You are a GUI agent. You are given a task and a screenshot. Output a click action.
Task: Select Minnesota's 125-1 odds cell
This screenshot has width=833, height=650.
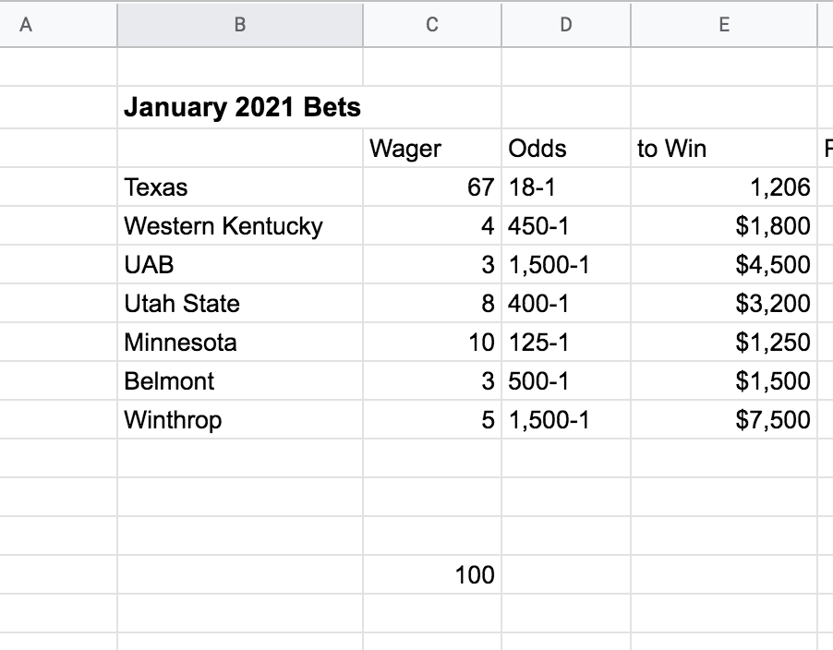pos(565,343)
